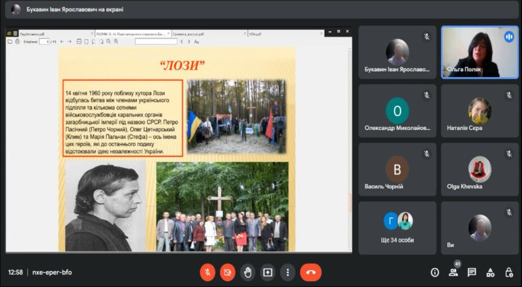The height and width of the screenshot is (287, 522).
Task: Open more options three-dot menu
Action: 288,273
